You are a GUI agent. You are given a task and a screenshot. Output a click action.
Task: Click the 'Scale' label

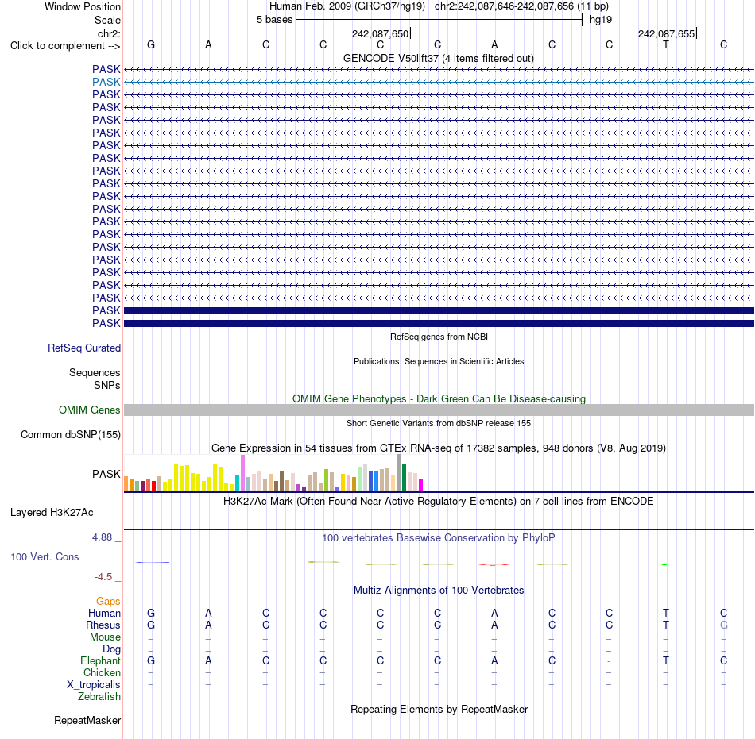click(x=107, y=20)
